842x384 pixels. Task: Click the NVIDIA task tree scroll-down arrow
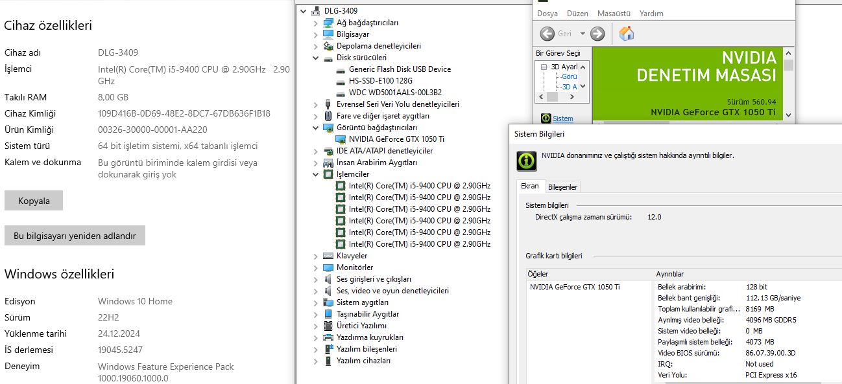click(x=583, y=86)
